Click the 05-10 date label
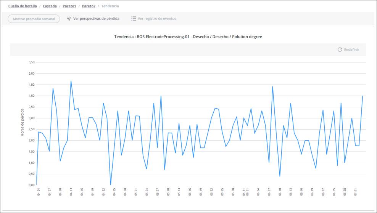 click(168, 192)
